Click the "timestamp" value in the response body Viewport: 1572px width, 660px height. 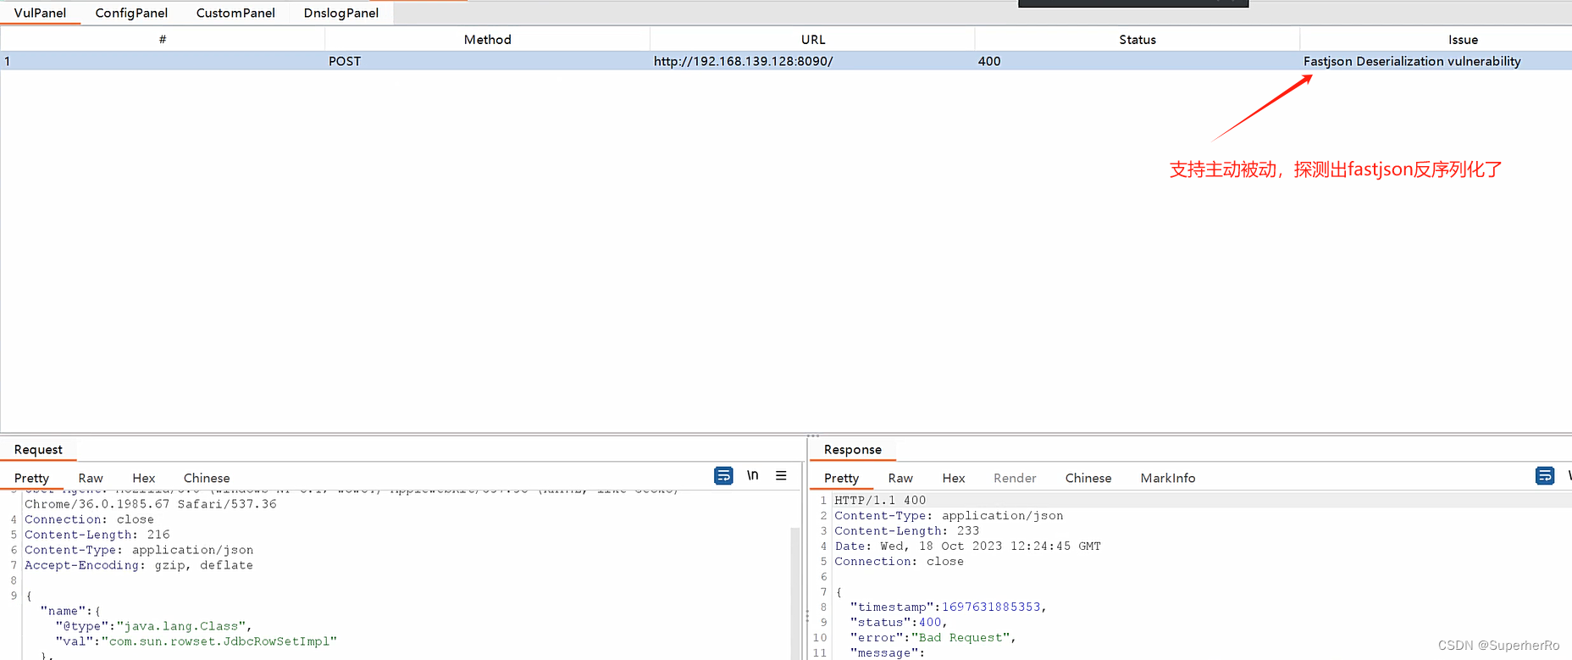tap(991, 607)
